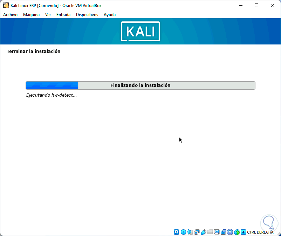Screen dimensions: 281x236
Task: Open the audio status icon
Action: tap(190, 232)
